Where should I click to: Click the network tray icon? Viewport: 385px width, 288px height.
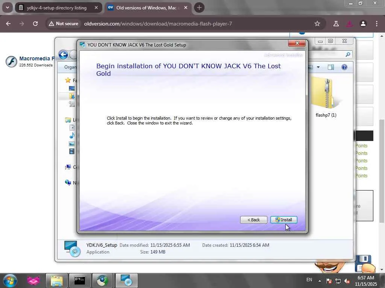coord(338,281)
